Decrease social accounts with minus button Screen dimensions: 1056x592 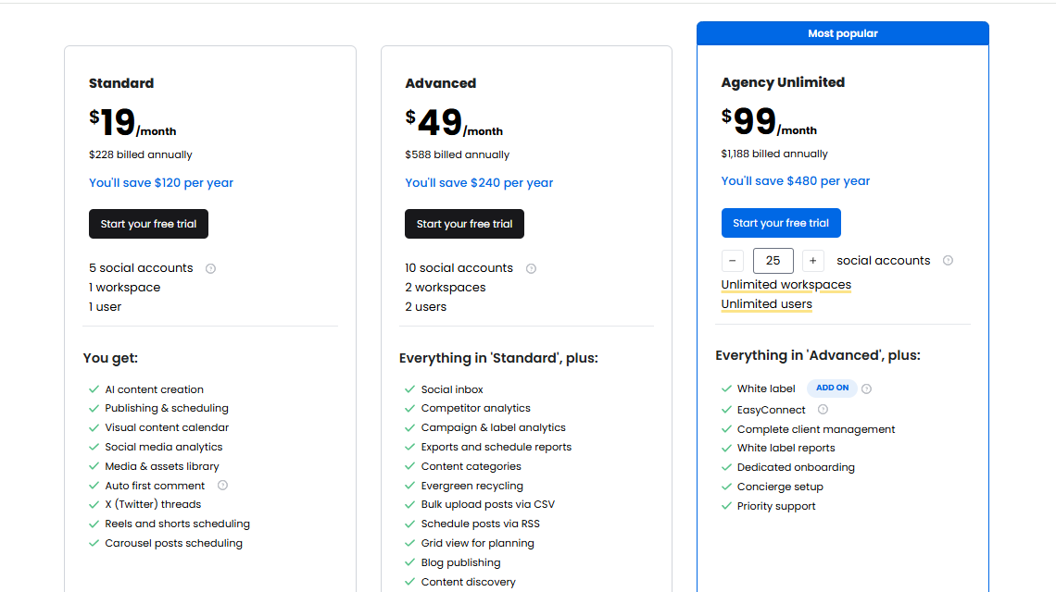tap(733, 261)
